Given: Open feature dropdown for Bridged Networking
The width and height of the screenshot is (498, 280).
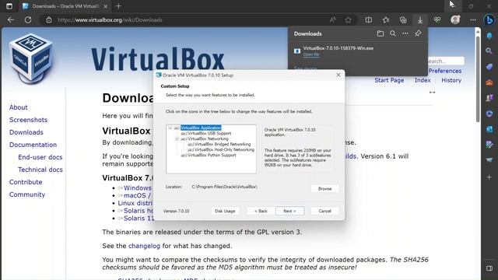Looking at the screenshot, I should (190, 145).
